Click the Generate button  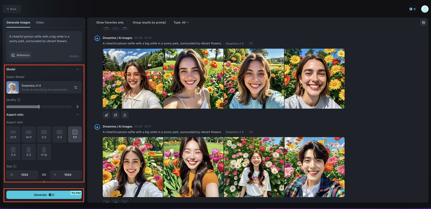44,195
